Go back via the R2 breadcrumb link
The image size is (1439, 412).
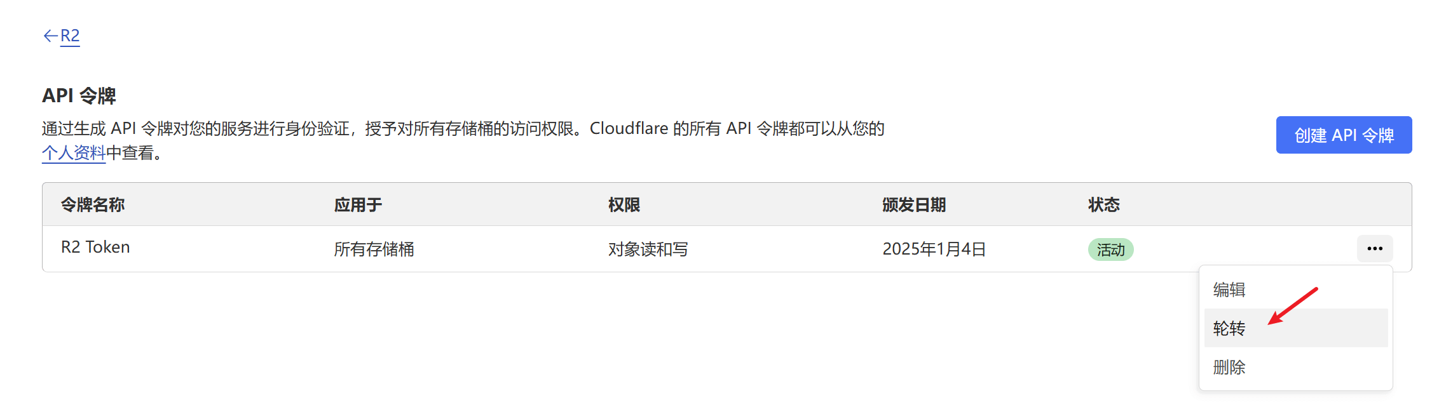(70, 36)
